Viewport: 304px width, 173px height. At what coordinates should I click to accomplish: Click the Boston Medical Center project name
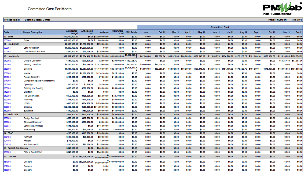[37, 20]
